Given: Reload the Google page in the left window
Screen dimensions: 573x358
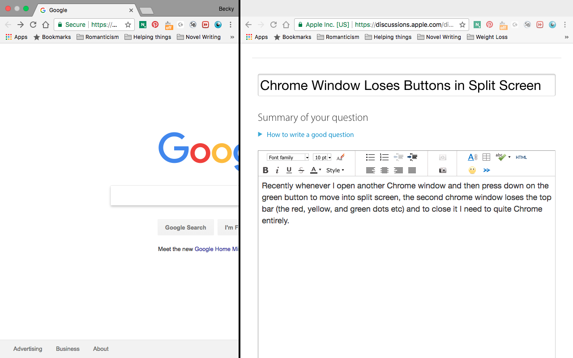Looking at the screenshot, I should click(x=33, y=25).
